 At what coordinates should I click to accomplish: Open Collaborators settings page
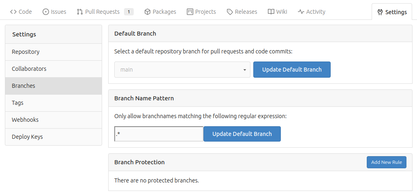29,69
